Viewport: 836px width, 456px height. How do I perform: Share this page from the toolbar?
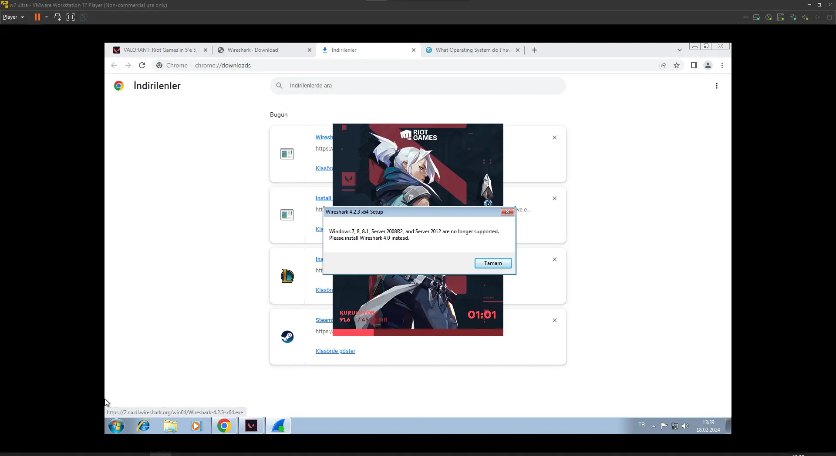pos(663,65)
